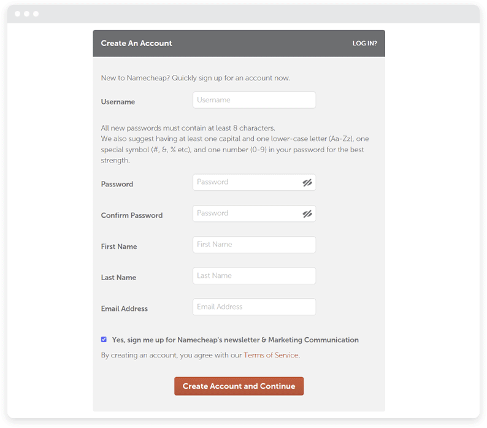Click Create Account and Continue button
Viewport: 487px width, 428px height.
[239, 386]
